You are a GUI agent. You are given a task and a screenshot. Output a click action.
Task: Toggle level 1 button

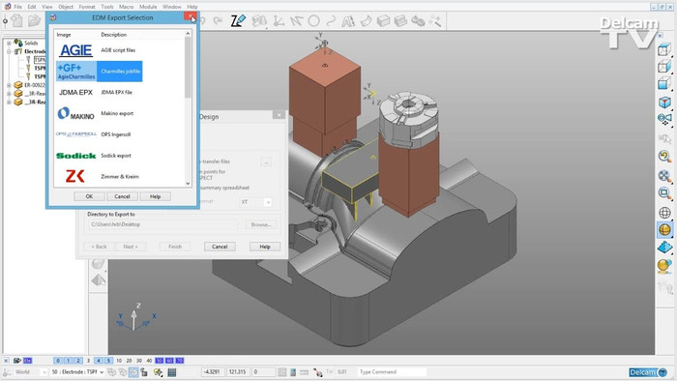69,361
